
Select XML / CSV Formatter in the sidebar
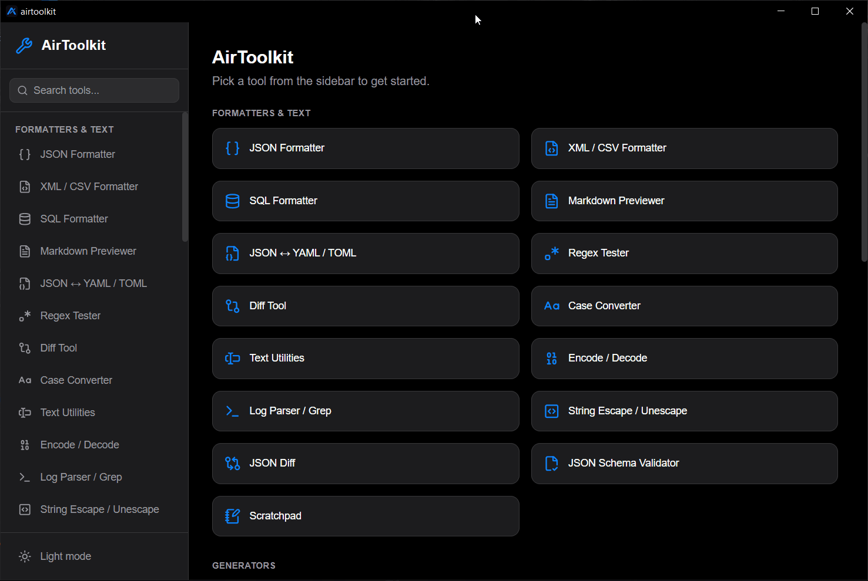pos(94,187)
